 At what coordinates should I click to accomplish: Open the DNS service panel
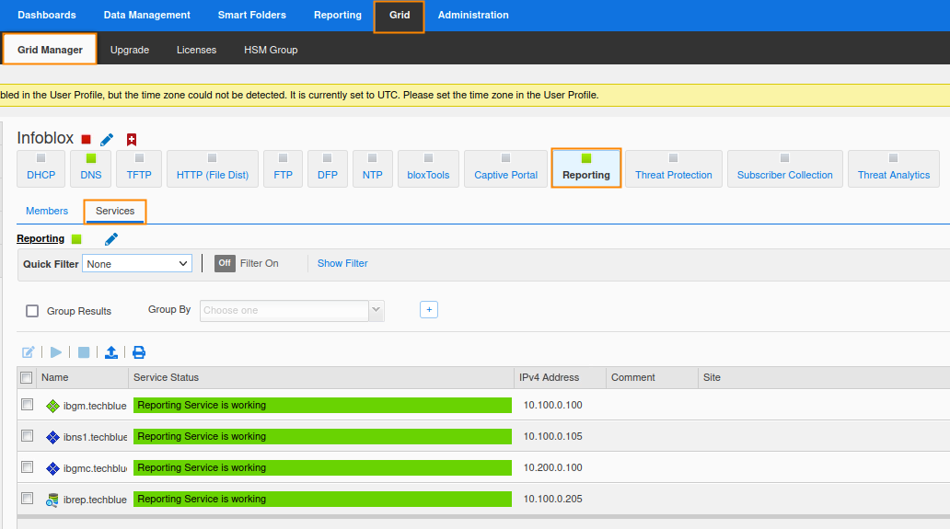tap(91, 169)
